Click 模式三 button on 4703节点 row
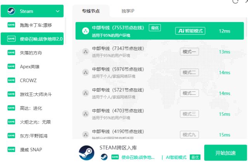248x162 pixels. 189,114
